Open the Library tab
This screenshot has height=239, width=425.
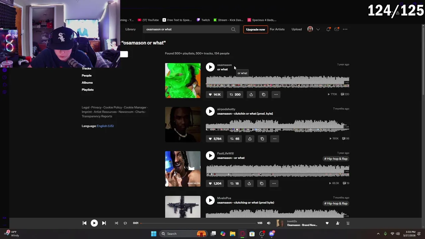click(x=130, y=29)
